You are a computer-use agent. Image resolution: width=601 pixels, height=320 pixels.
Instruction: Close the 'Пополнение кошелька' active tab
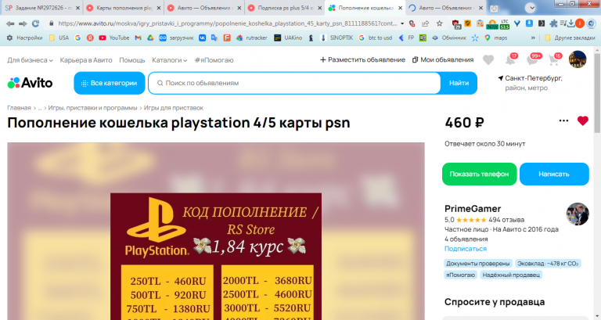pyautogui.click(x=400, y=8)
